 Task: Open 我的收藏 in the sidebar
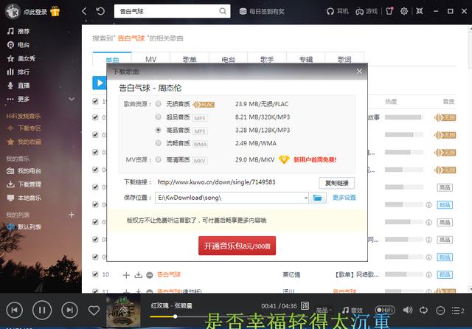(24, 142)
